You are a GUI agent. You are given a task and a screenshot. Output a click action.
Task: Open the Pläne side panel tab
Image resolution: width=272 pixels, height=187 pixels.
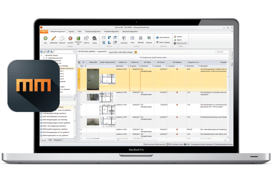[232, 64]
